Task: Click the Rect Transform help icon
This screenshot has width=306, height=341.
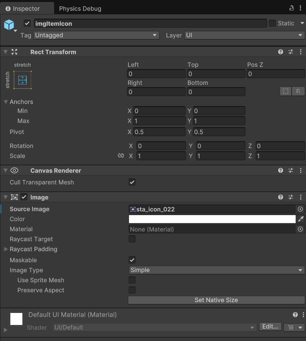Action: (x=281, y=52)
